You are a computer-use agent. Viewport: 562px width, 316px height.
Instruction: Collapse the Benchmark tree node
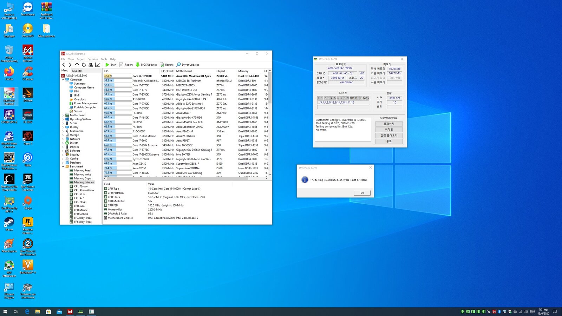tap(63, 166)
